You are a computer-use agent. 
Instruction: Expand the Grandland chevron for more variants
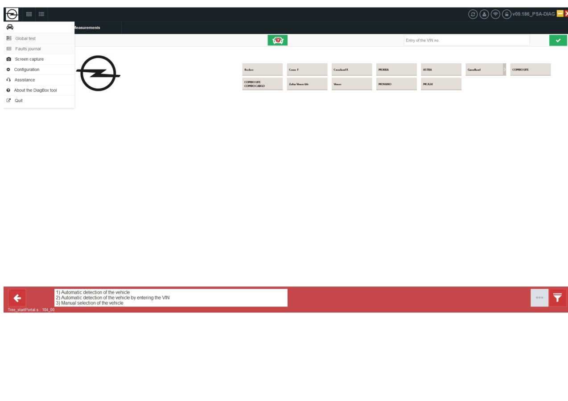click(504, 70)
